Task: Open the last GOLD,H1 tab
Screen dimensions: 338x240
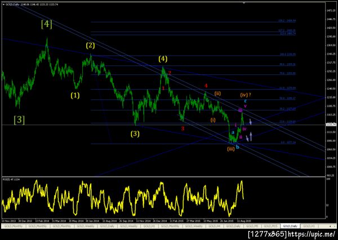Action: pos(309,226)
